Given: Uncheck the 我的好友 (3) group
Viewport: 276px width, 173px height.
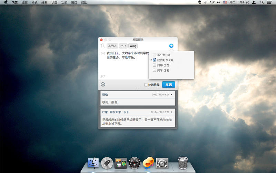Looking at the screenshot, I should [x=155, y=60].
